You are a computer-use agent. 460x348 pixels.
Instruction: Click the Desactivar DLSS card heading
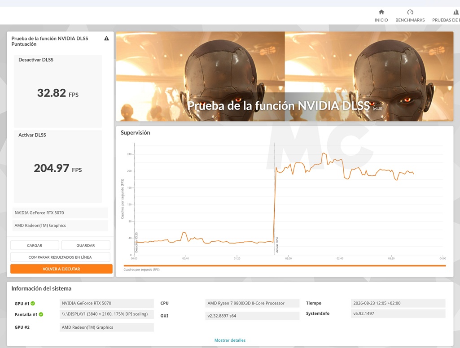pos(36,60)
